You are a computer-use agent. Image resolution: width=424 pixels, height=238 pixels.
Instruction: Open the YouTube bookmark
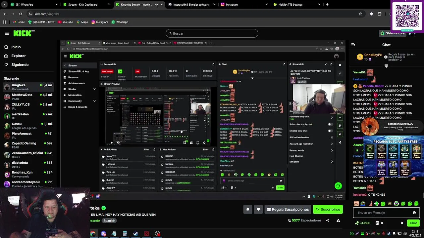point(65,22)
